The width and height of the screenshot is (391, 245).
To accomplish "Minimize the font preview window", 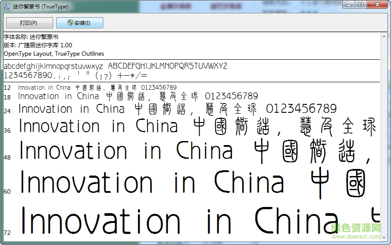I will click(349, 5).
